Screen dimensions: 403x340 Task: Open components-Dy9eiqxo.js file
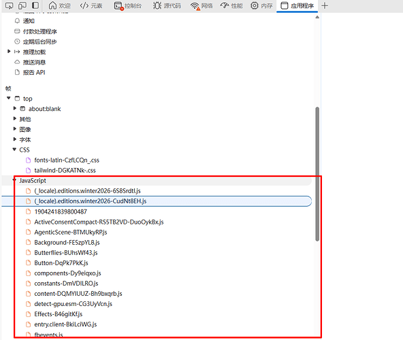(x=67, y=273)
